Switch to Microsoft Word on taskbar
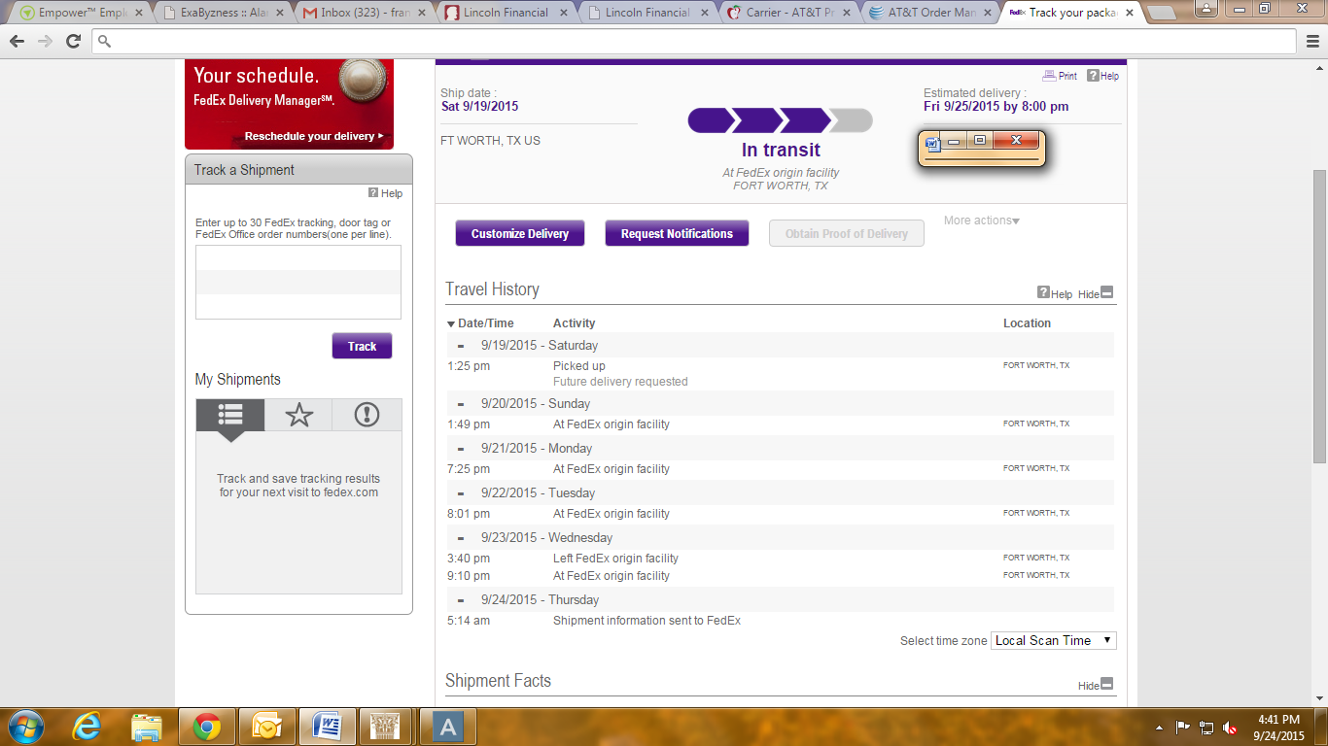 [327, 726]
